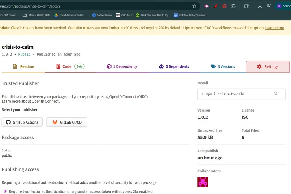Click the Trusted Publisher heading
This screenshot has height=194, width=291.
pos(21,83)
